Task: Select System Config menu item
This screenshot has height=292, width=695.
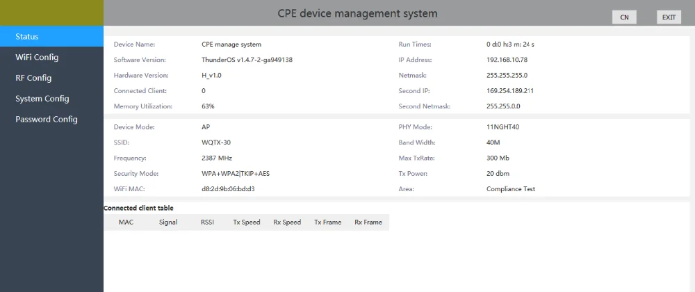Action: (42, 99)
